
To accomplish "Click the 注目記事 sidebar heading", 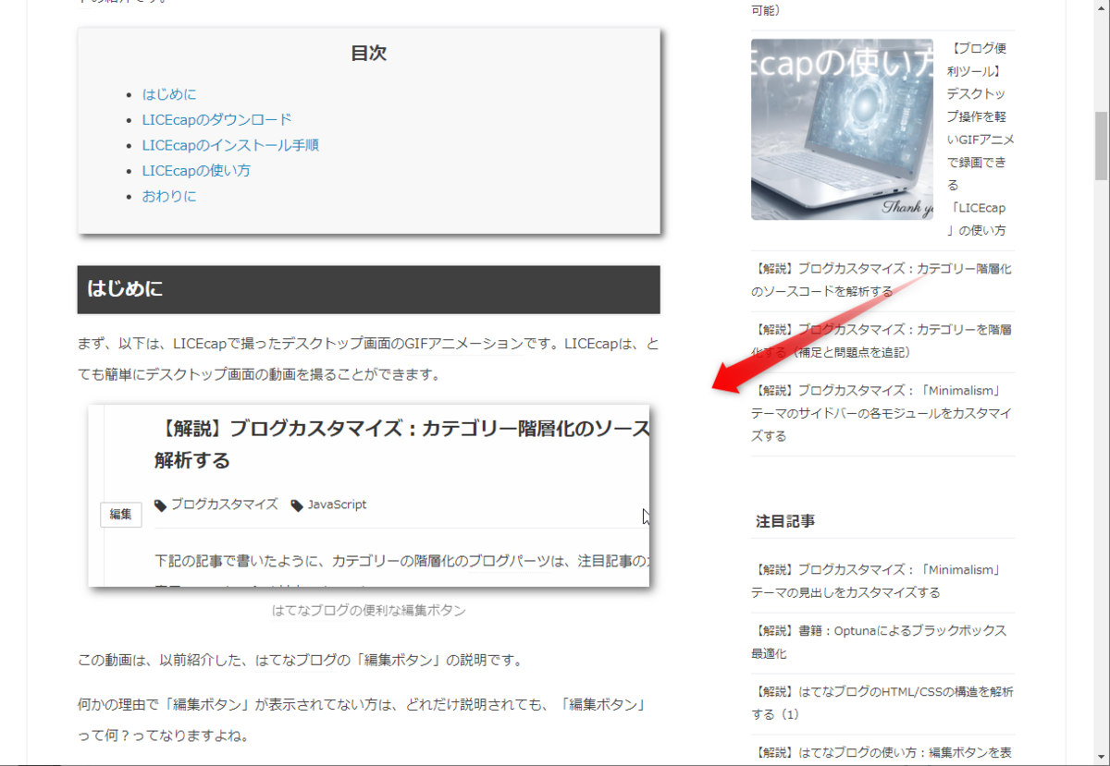I will [785, 521].
